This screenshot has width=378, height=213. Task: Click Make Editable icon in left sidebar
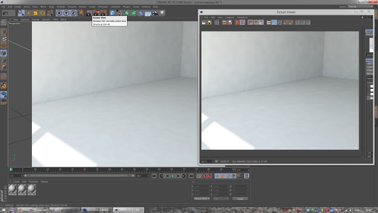(4, 22)
